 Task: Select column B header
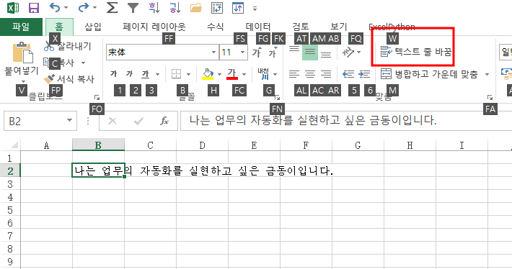(x=98, y=145)
